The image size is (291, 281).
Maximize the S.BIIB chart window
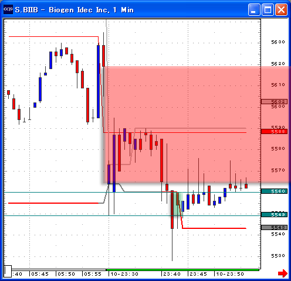[268, 9]
